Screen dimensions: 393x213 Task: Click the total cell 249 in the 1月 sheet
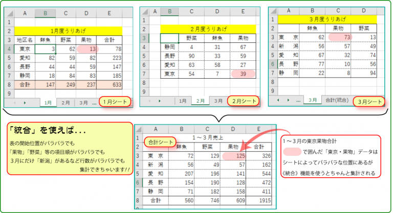65,85
